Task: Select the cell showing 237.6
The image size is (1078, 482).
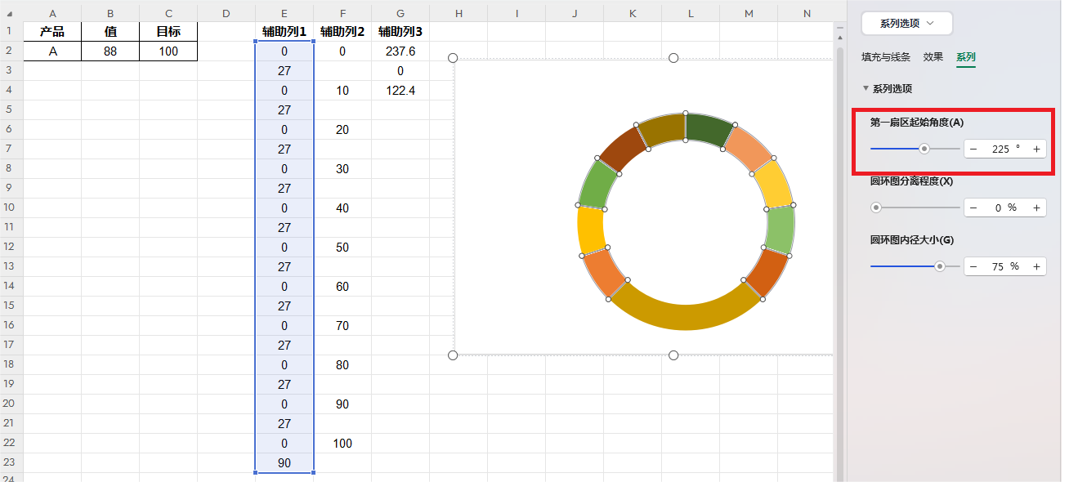Action: tap(400, 51)
